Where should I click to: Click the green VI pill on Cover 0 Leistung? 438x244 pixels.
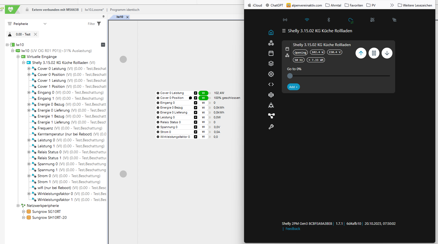pyautogui.click(x=203, y=93)
